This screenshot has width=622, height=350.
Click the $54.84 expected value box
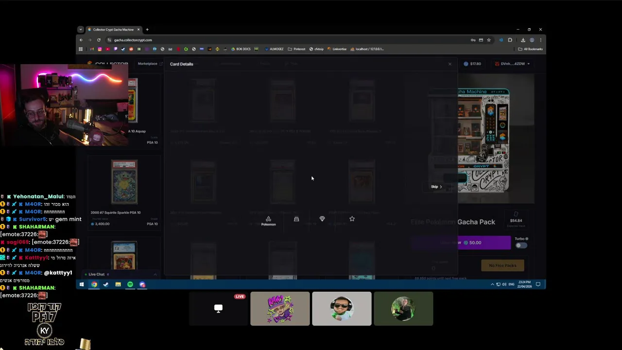pyautogui.click(x=516, y=220)
